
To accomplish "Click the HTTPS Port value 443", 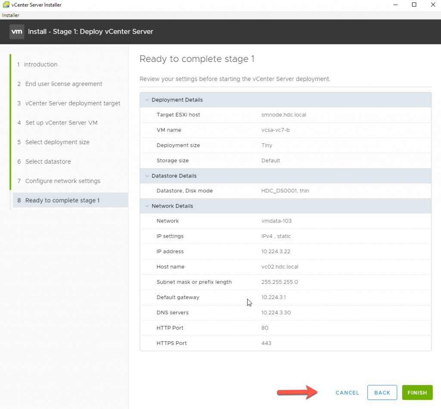I will coord(266,343).
